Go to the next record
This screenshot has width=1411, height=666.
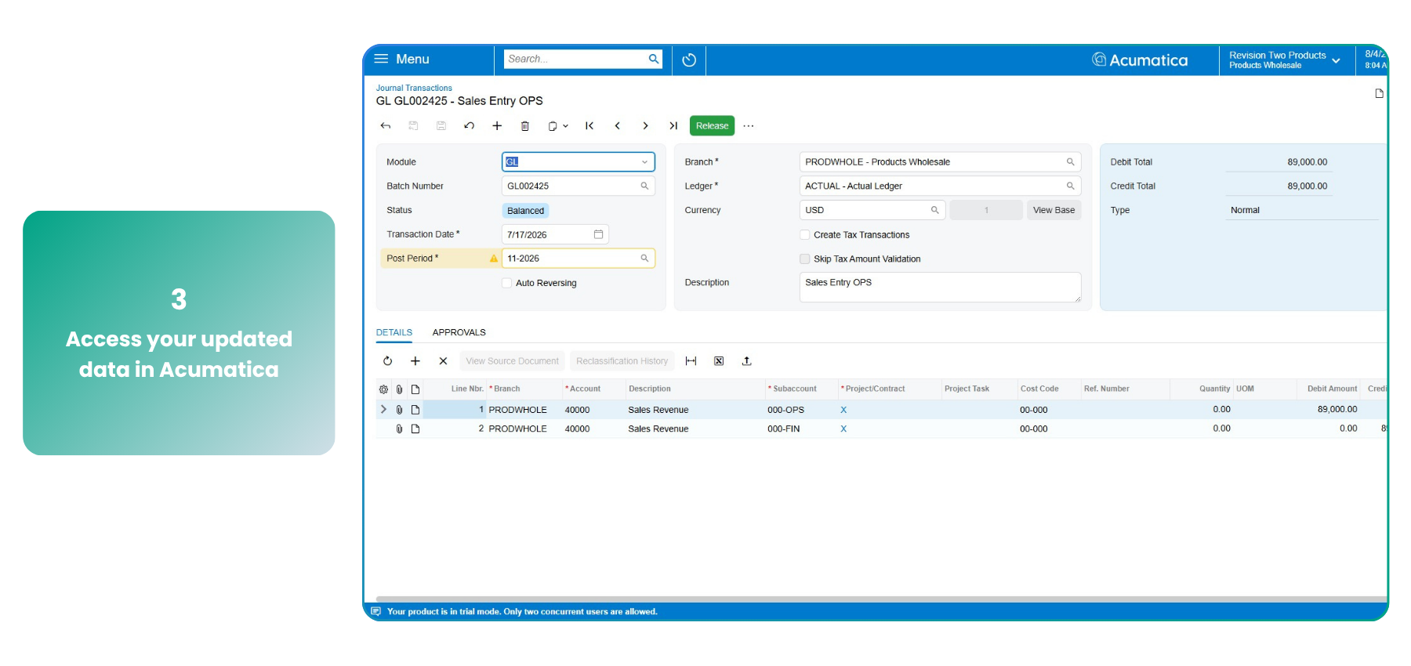pos(645,125)
